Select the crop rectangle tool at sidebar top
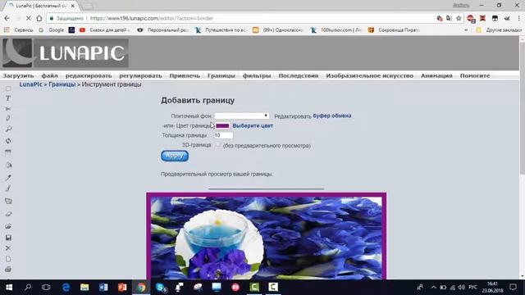 click(8, 88)
